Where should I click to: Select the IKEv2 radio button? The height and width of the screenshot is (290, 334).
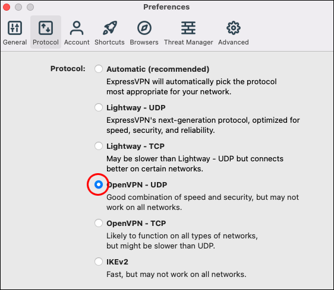(x=99, y=262)
